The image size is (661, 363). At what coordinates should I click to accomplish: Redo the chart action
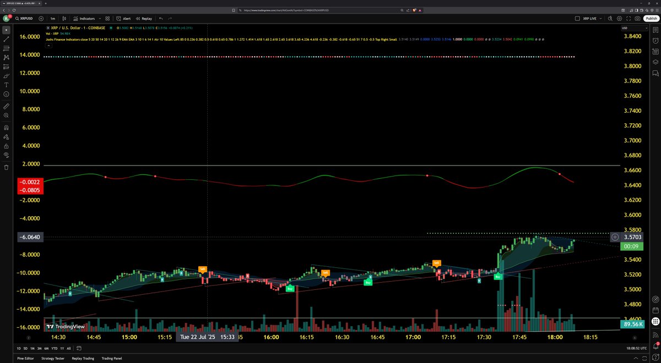tap(170, 18)
